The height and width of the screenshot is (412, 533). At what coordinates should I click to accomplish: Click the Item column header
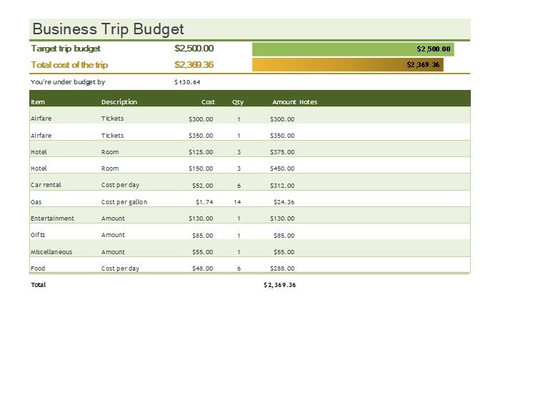pos(38,102)
